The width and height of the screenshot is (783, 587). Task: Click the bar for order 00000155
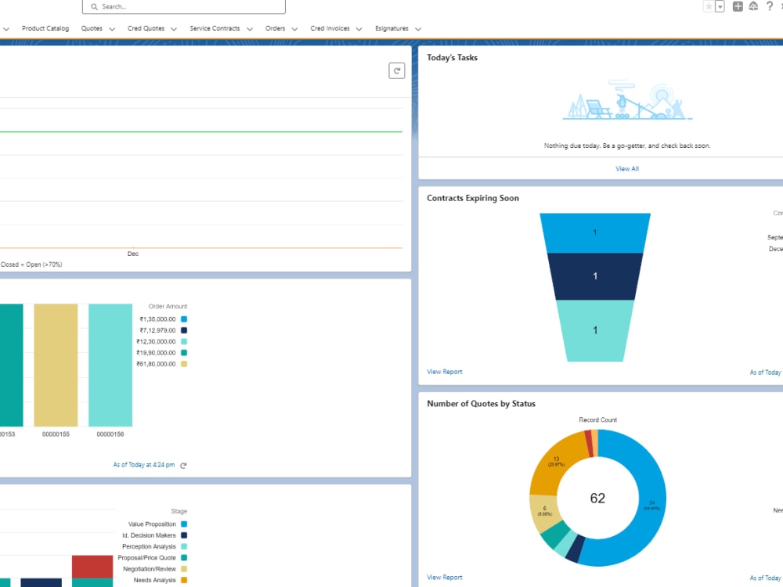pos(56,365)
